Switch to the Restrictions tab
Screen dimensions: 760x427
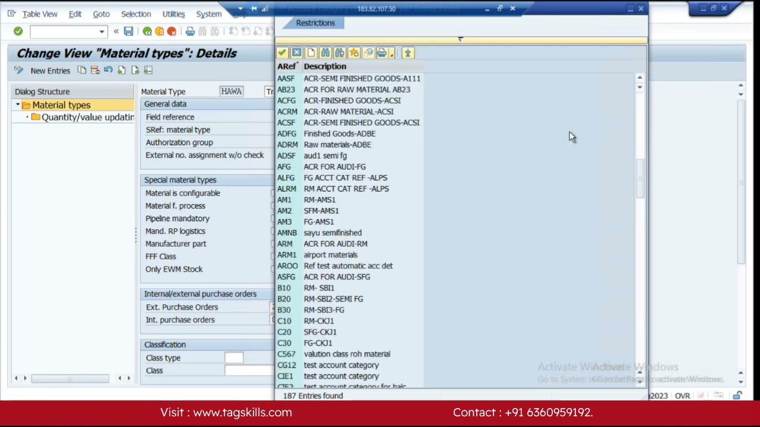315,23
